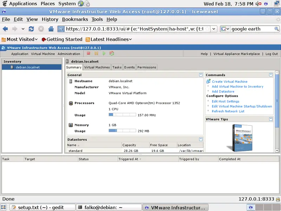Click the volume icon in system tray
The image size is (281, 211).
click(x=258, y=4)
